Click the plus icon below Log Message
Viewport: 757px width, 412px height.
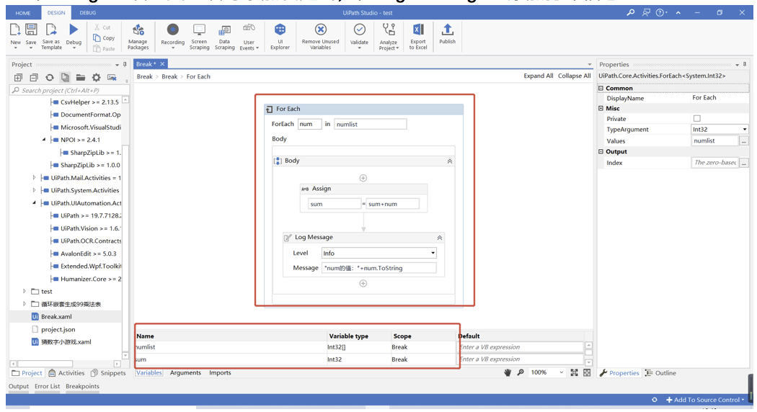(x=363, y=283)
